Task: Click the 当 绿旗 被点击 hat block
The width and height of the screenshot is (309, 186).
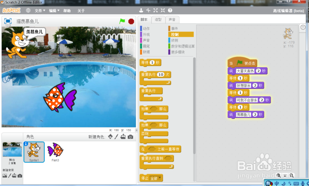Action: tap(242, 63)
